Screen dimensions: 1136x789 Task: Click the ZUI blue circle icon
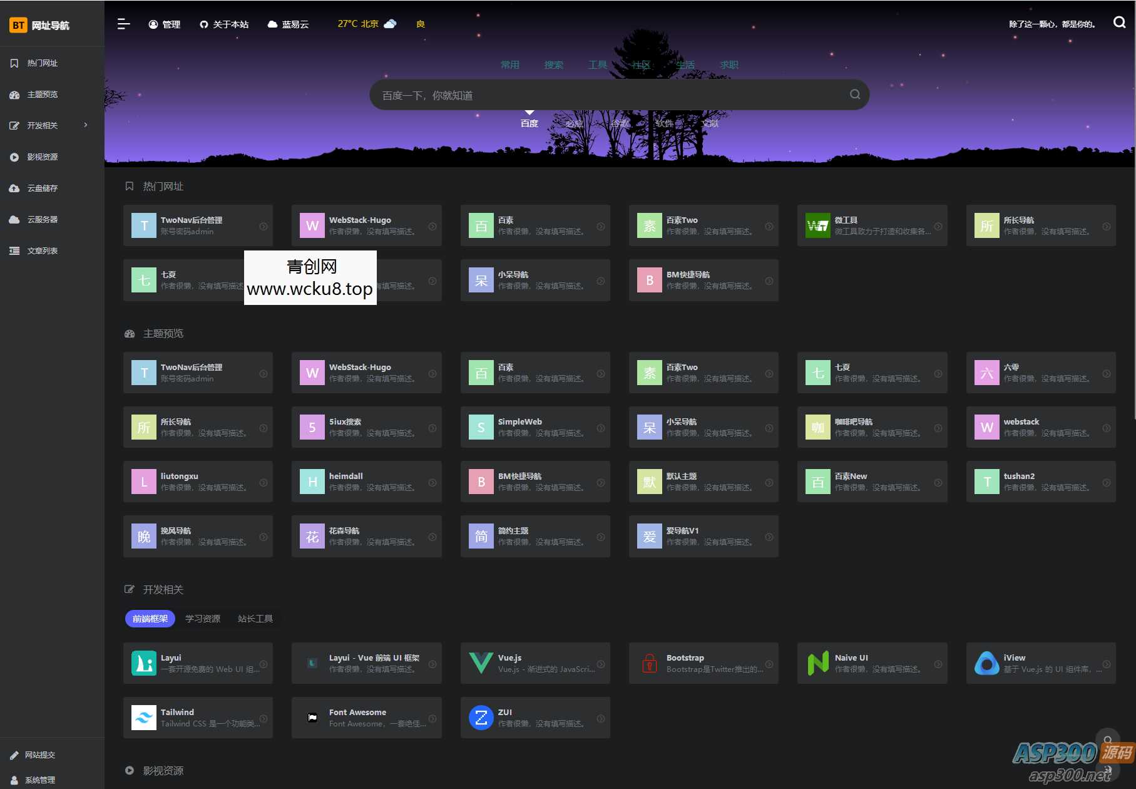tap(481, 717)
